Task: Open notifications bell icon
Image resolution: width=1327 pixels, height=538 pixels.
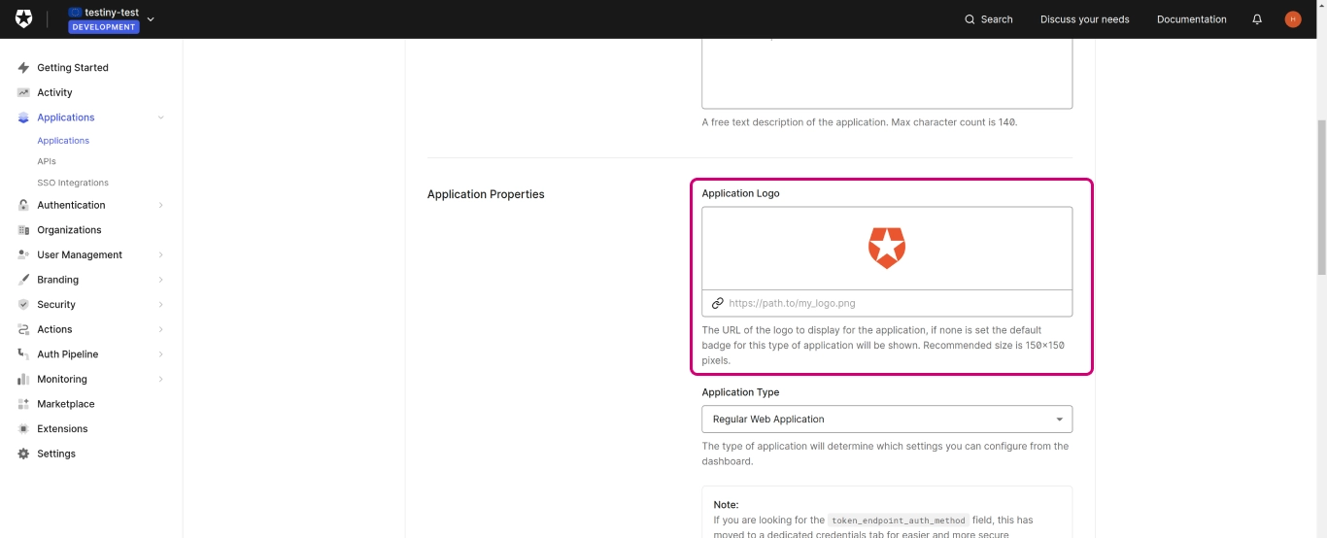Action: (x=1257, y=19)
